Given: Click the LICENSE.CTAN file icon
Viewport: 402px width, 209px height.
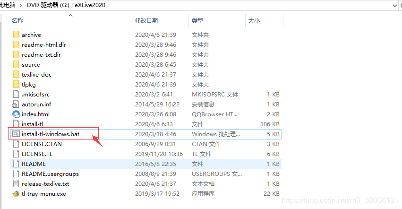Looking at the screenshot, I should click(16, 144).
